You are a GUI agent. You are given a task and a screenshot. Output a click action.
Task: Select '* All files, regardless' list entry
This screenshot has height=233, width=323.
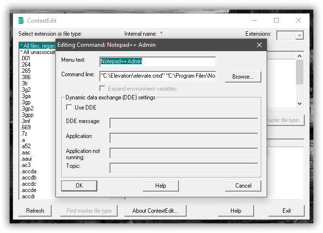coord(37,45)
